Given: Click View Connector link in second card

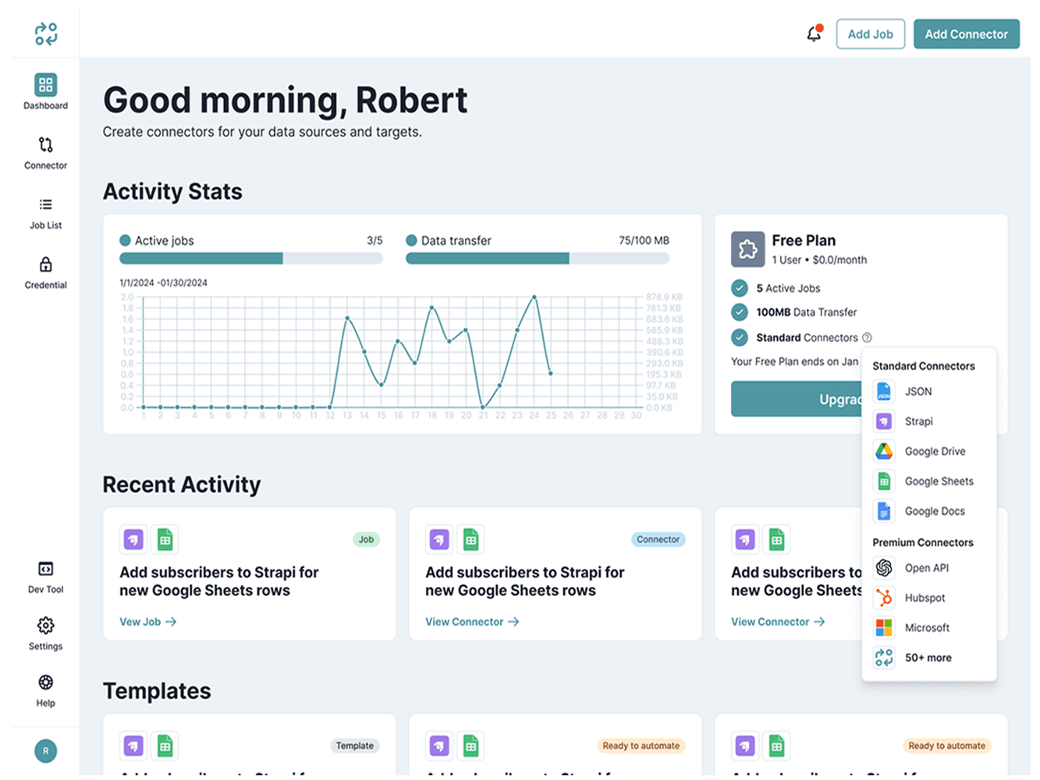Looking at the screenshot, I should point(472,622).
